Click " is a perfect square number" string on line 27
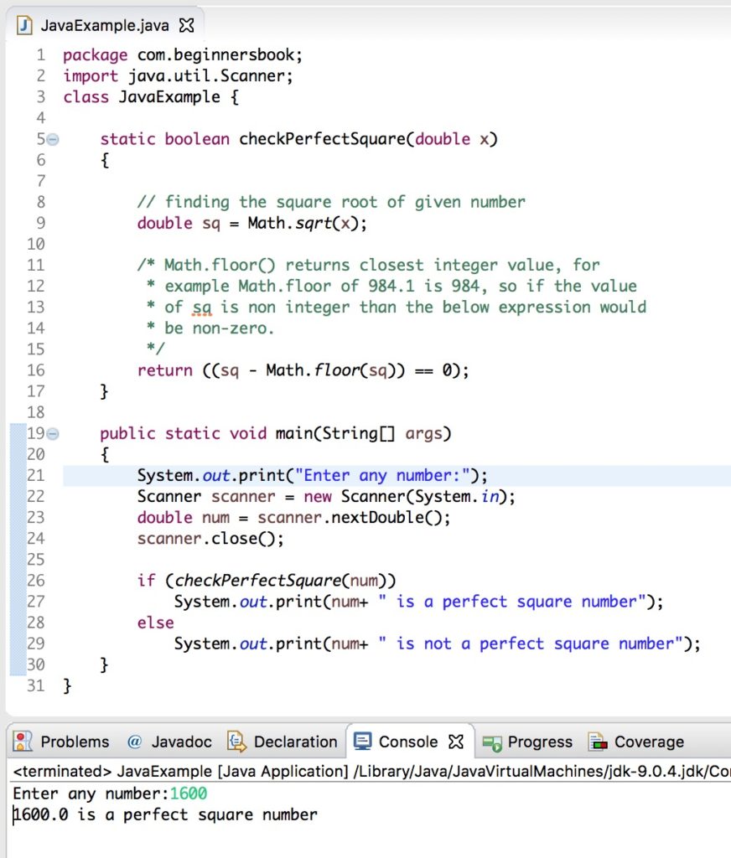 click(x=512, y=602)
